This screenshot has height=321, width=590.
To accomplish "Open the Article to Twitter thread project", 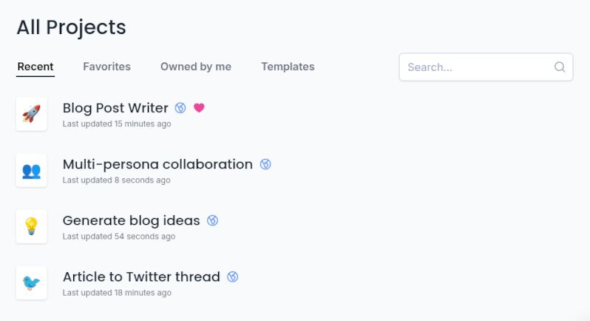I will (141, 277).
